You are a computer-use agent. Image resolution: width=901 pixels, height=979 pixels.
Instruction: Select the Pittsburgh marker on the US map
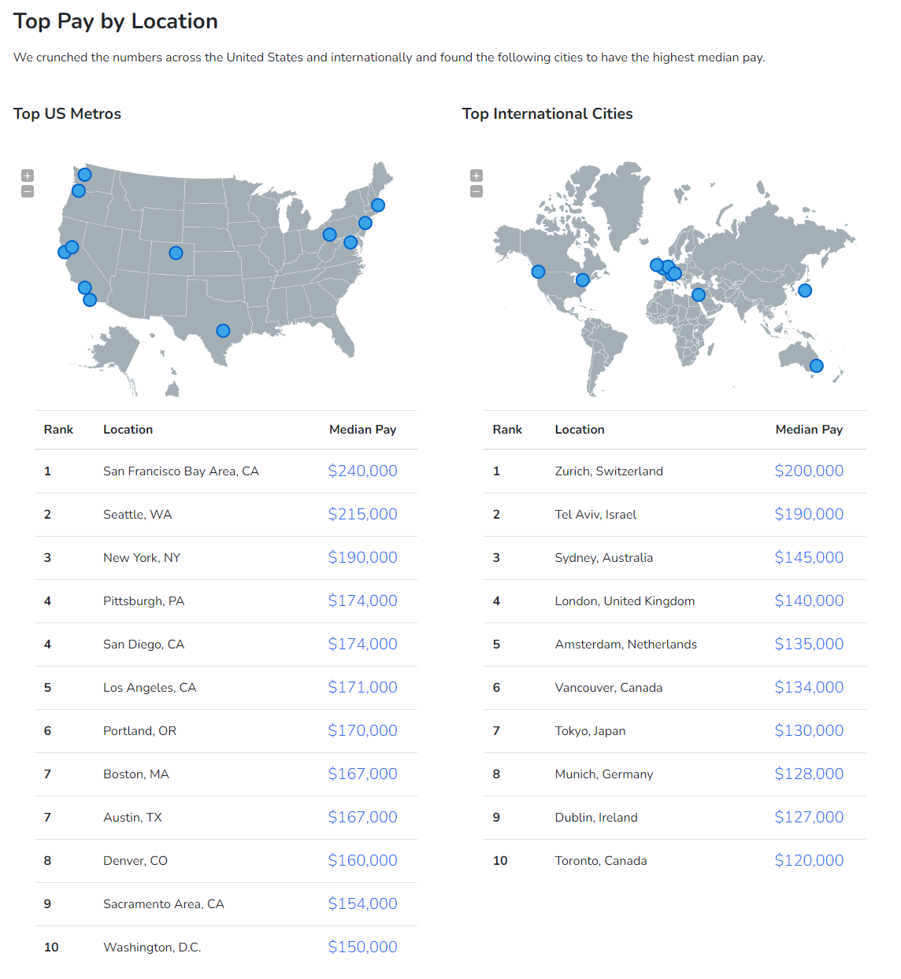point(330,235)
